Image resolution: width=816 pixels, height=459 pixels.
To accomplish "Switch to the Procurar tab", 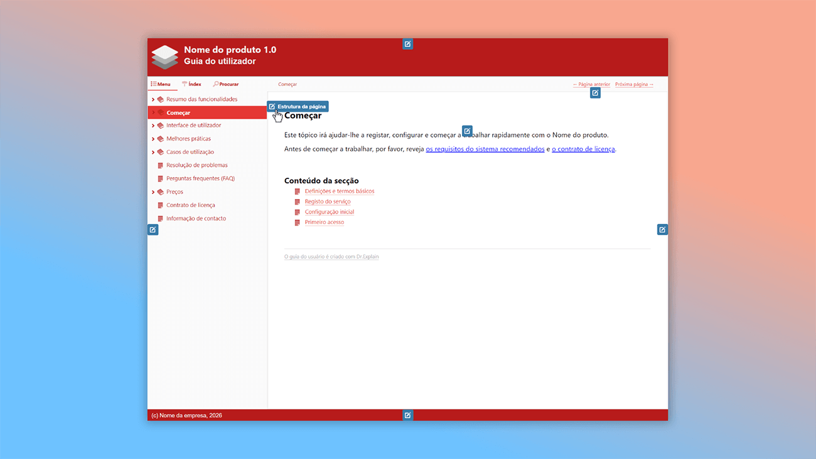I will click(226, 84).
